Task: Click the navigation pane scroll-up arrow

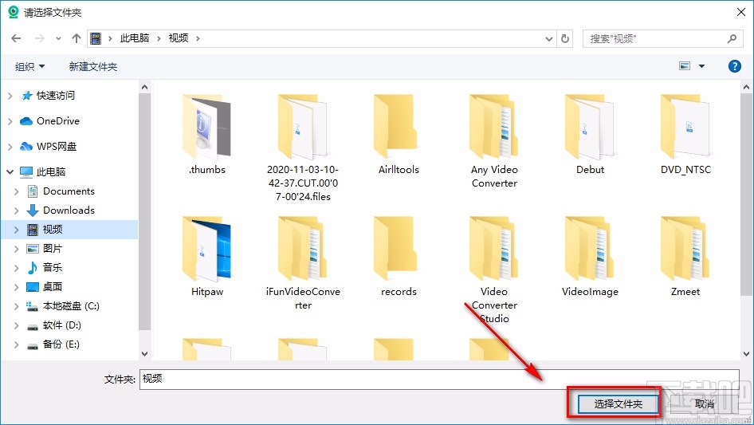Action: [x=144, y=87]
